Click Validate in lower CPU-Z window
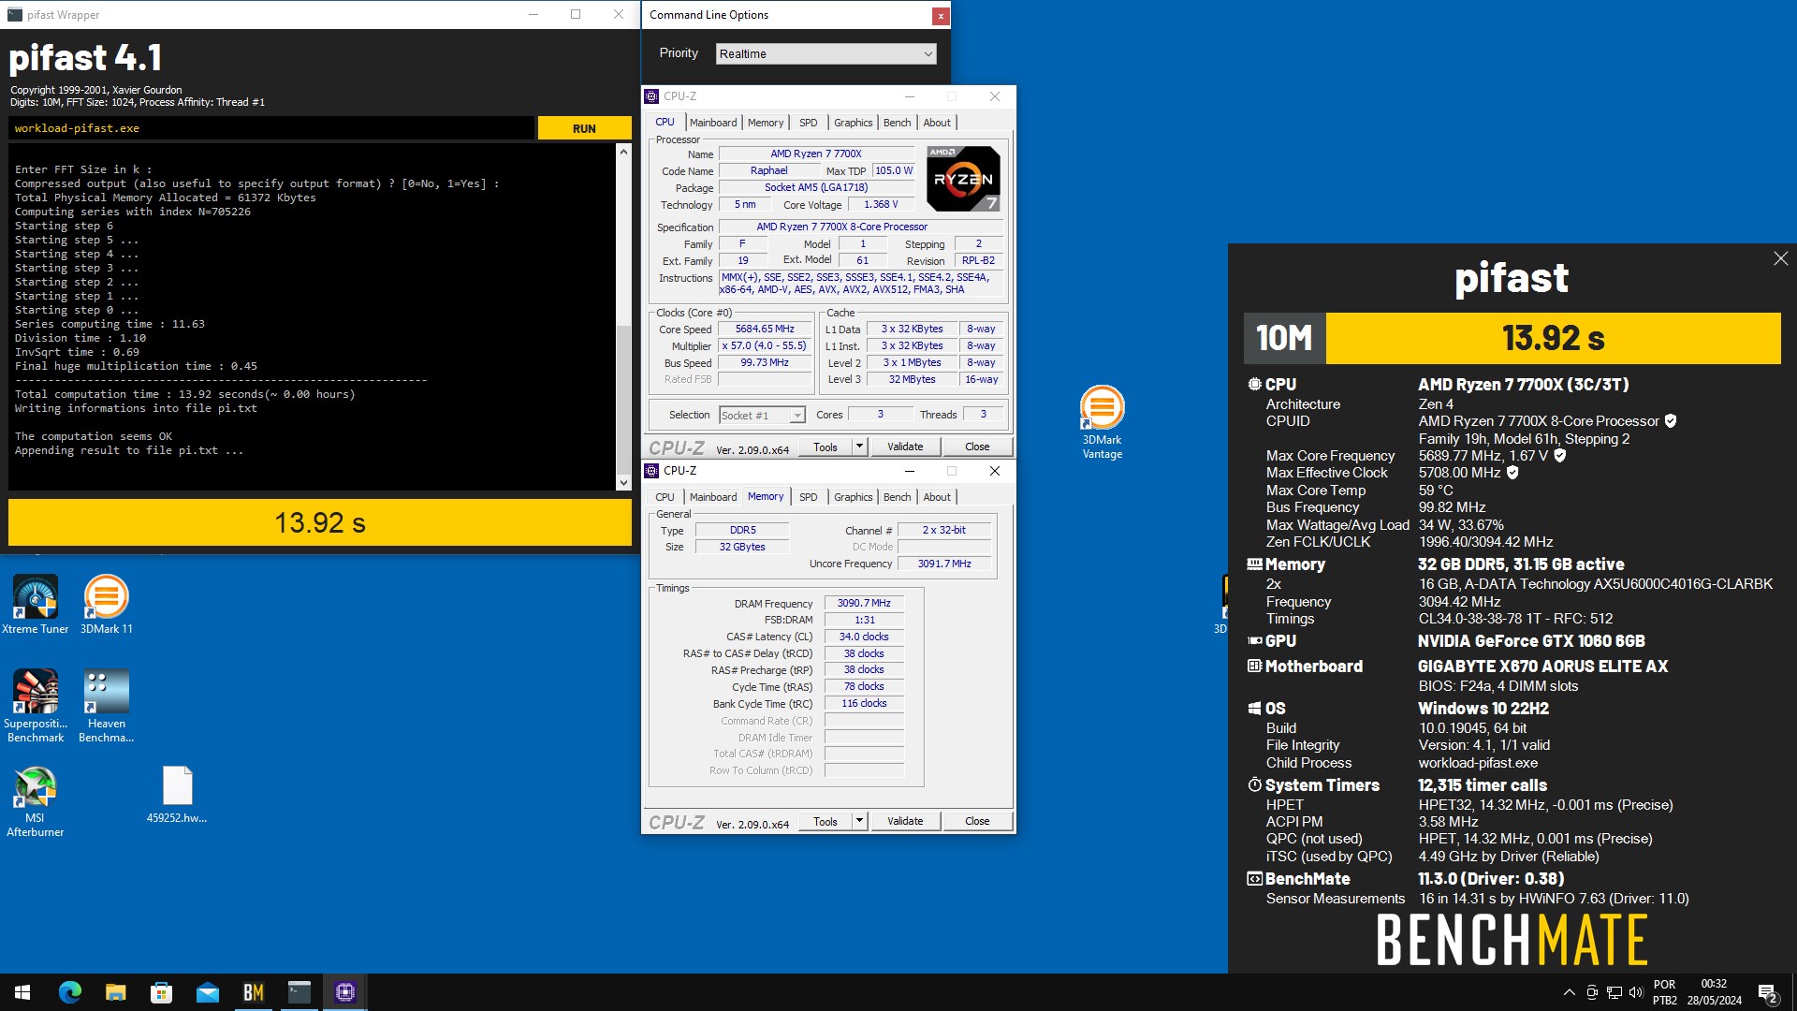The width and height of the screenshot is (1797, 1011). click(x=905, y=821)
